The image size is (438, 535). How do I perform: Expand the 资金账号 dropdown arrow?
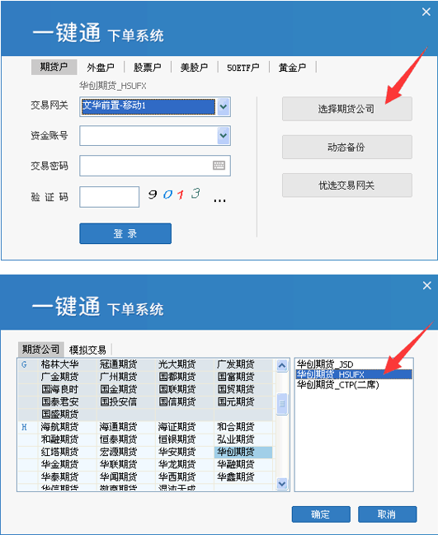pos(224,136)
